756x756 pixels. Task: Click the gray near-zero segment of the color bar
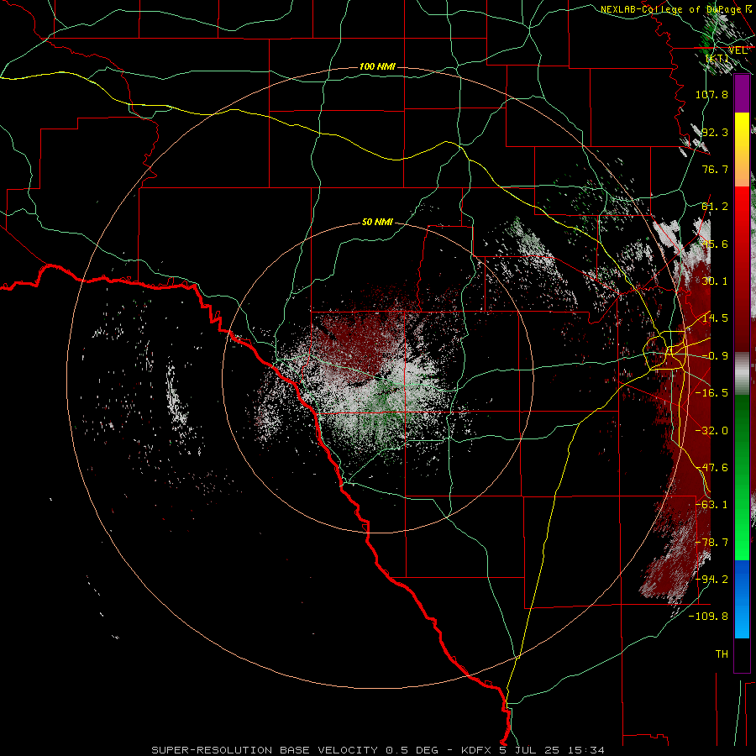pos(742,374)
